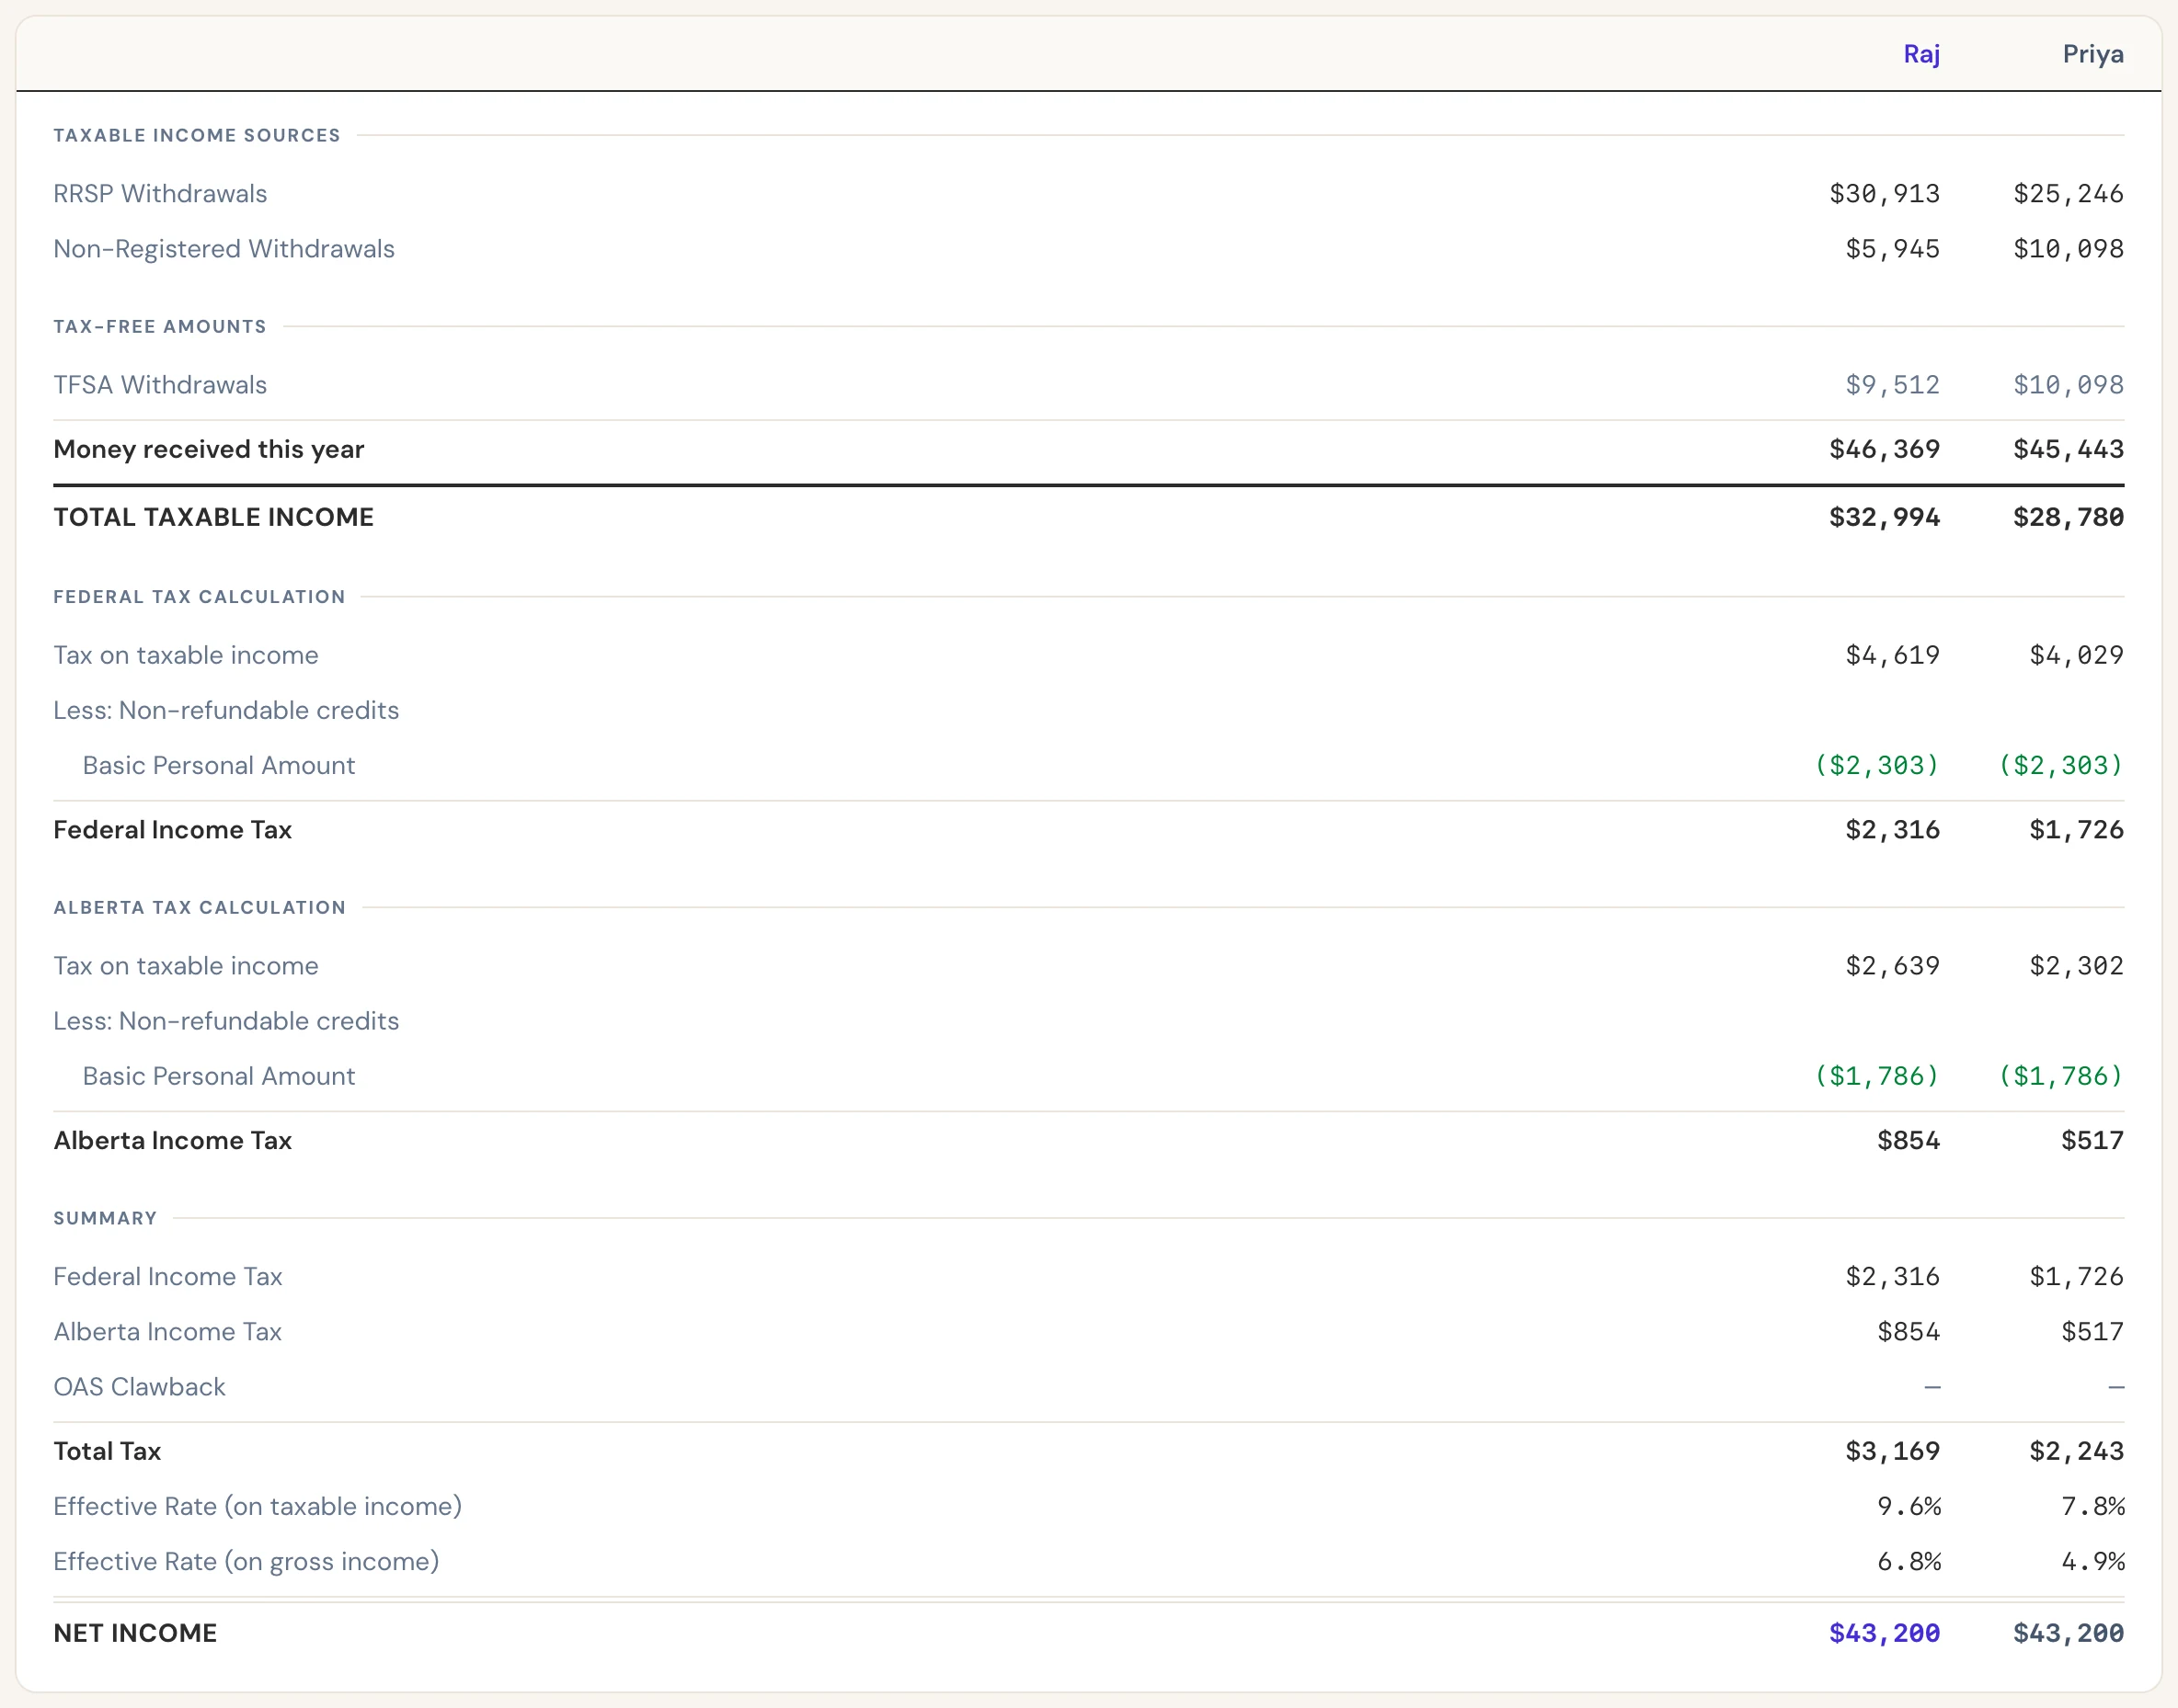The height and width of the screenshot is (1708, 2178).
Task: Click the TAX-FREE AMOUNTS section heading
Action: click(x=160, y=326)
